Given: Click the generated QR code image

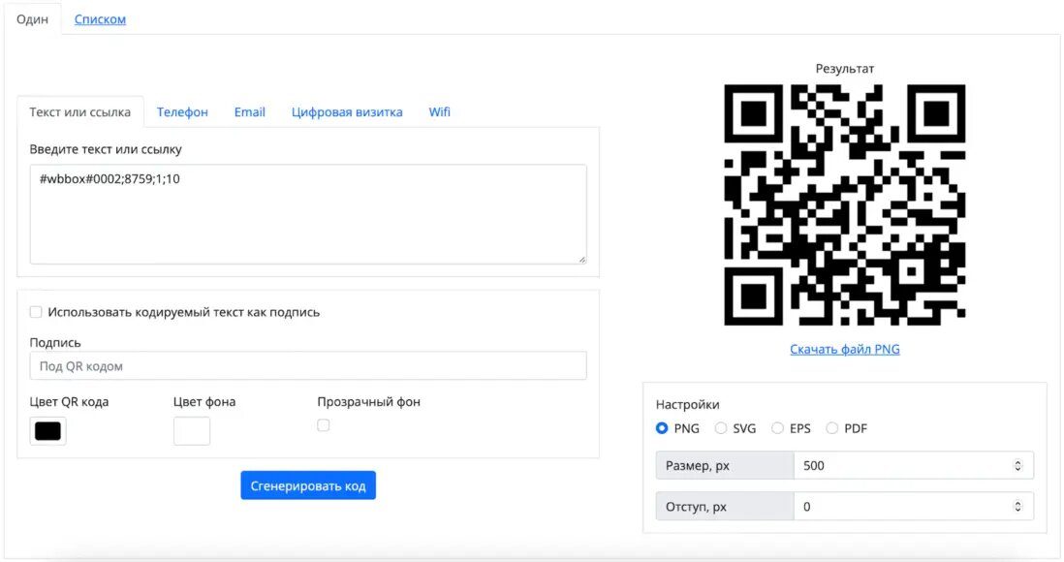Looking at the screenshot, I should tap(845, 205).
